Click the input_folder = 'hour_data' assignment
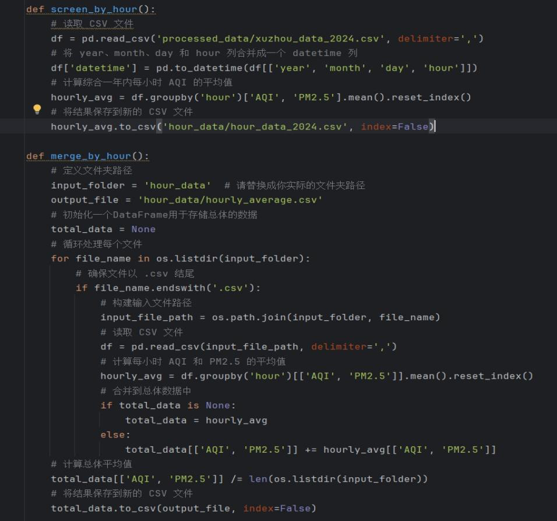Screen dimensions: 557x521 131,185
